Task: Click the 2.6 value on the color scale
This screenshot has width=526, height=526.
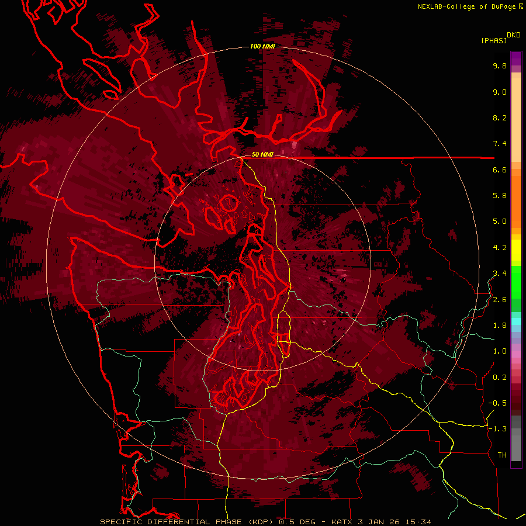Action: pos(500,300)
